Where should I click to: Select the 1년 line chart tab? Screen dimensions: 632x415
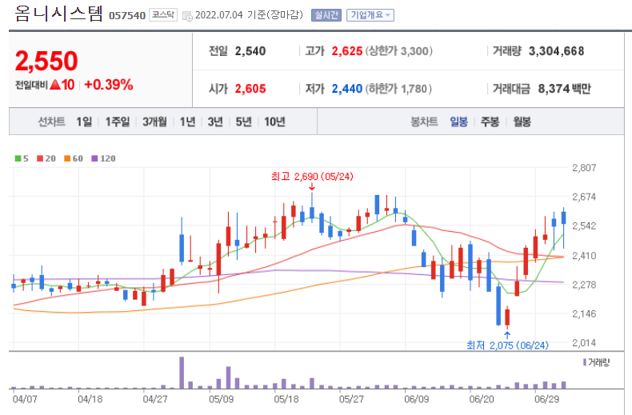click(x=187, y=122)
